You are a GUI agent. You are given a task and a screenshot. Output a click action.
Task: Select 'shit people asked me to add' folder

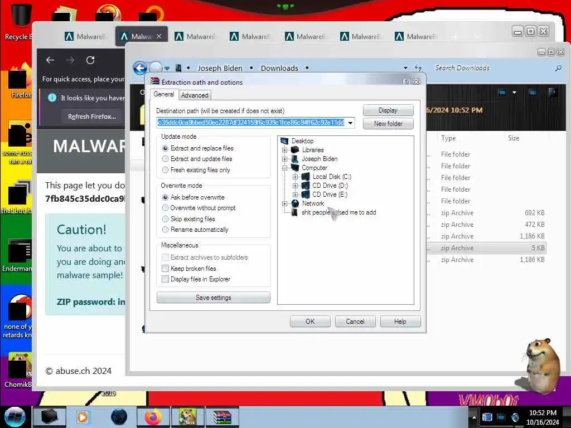click(x=338, y=212)
